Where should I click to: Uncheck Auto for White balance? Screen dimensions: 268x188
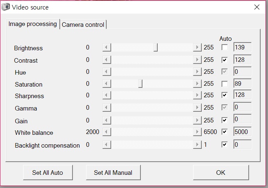click(224, 132)
